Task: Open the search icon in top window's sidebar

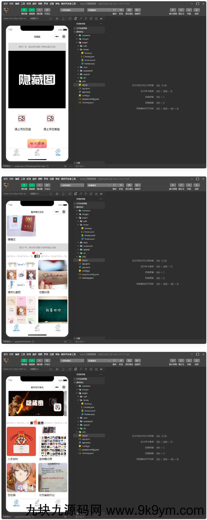Action: click(x=81, y=19)
